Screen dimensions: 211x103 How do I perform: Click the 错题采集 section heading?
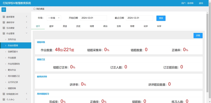tap(41, 42)
